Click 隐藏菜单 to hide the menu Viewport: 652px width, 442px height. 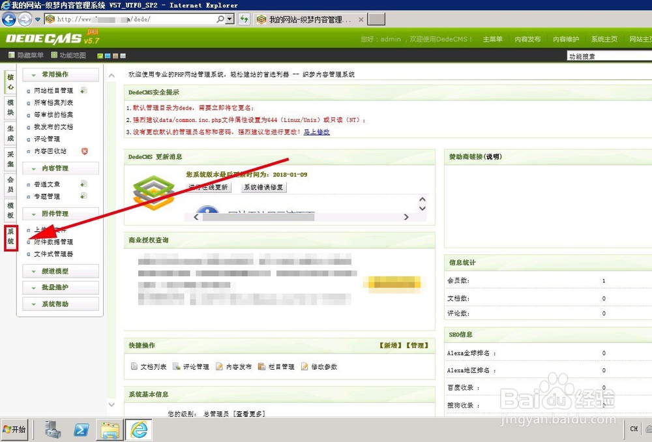(x=26, y=55)
